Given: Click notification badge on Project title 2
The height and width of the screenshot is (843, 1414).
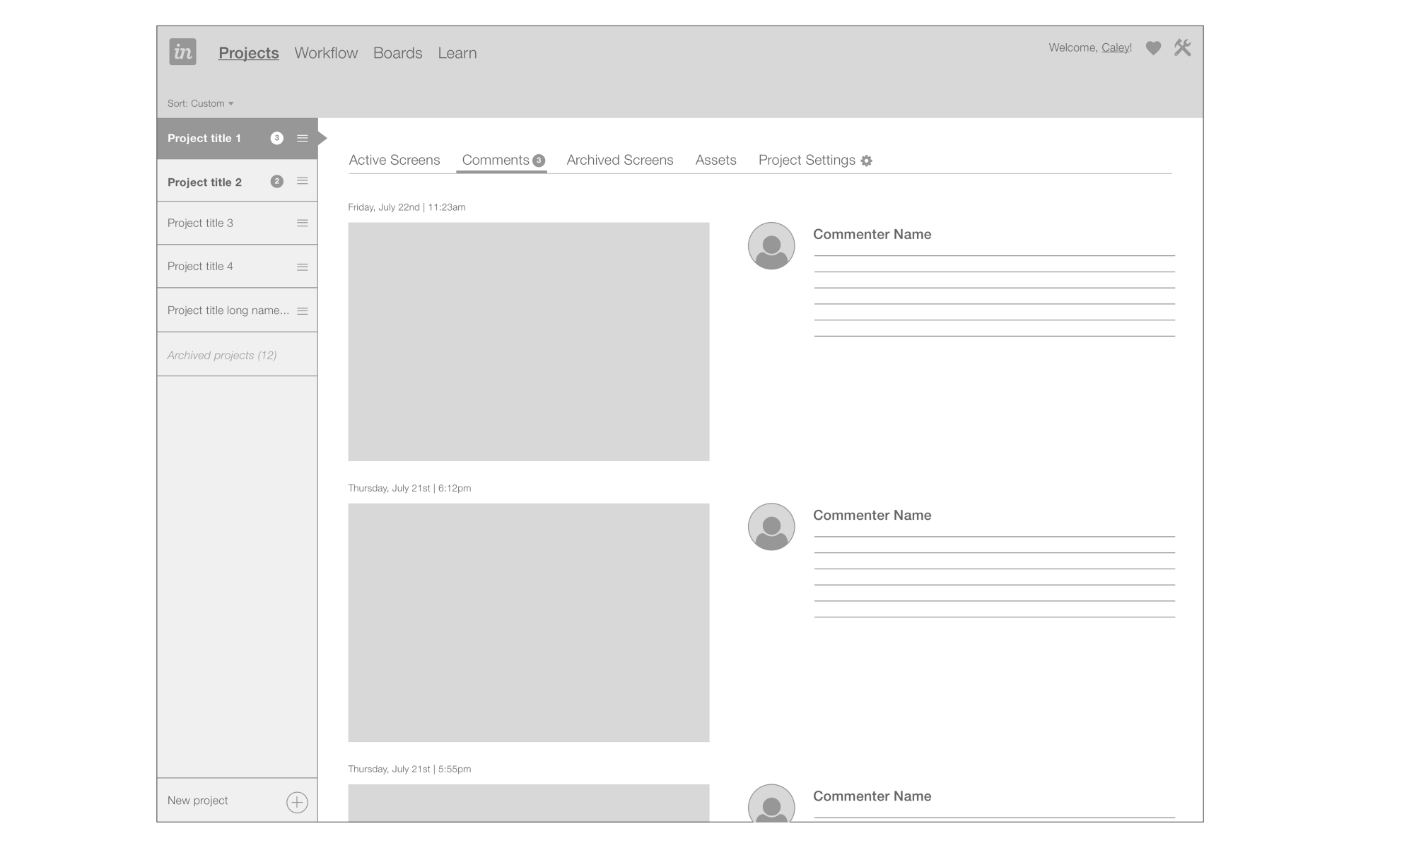Looking at the screenshot, I should click(277, 182).
